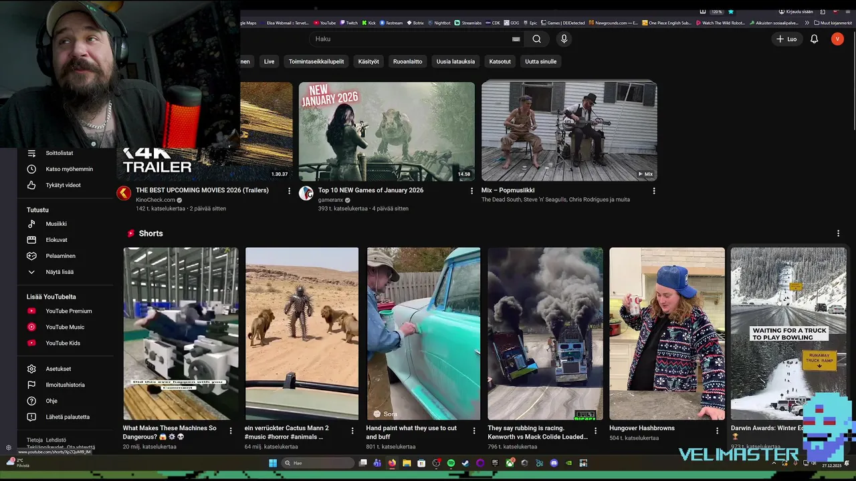Click the gameranx channel name

tap(330, 200)
